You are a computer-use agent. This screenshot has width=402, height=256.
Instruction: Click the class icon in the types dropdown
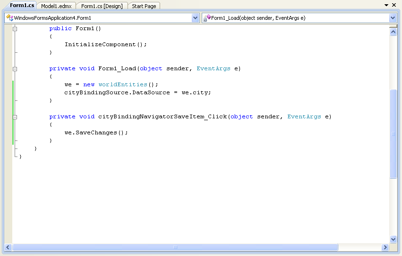coord(9,18)
